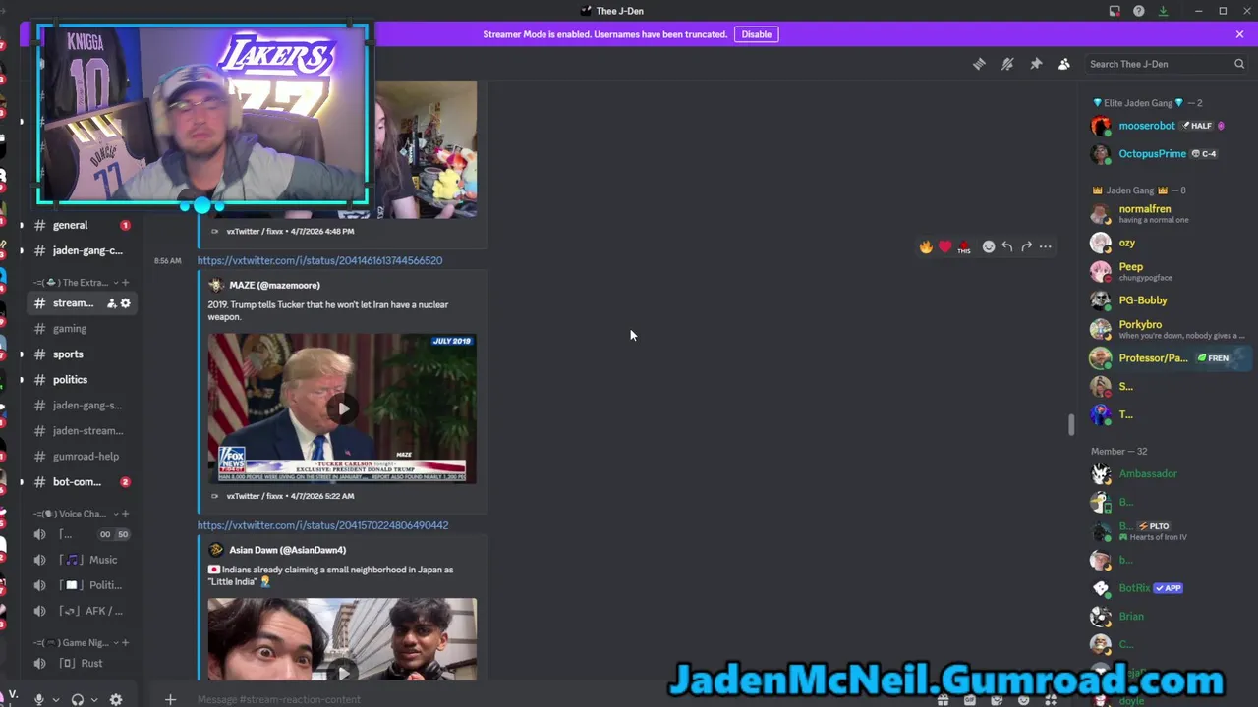Collapse The Extra... channel category

(78, 283)
